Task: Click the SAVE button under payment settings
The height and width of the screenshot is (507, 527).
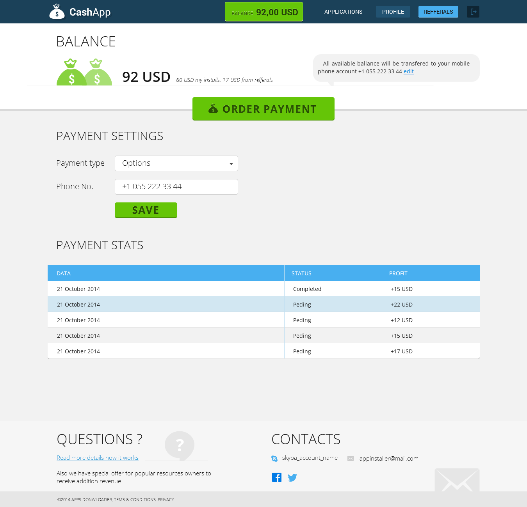Action: click(x=146, y=210)
